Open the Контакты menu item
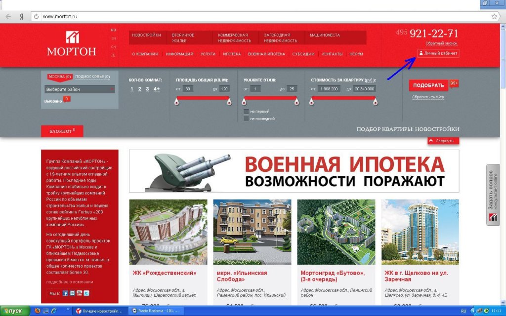506x316 pixels. click(x=332, y=54)
